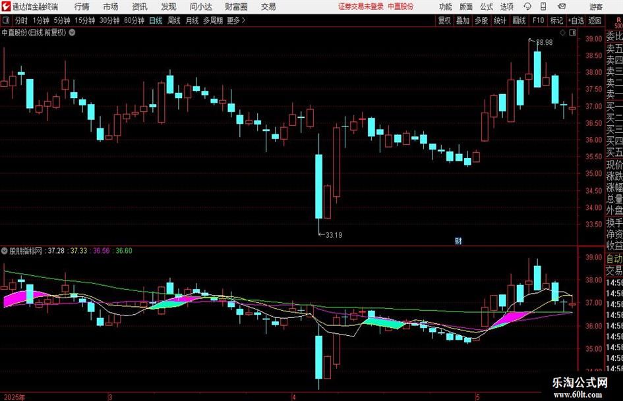The height and width of the screenshot is (401, 623).
Task: Open the mail envelope messages icon
Action: click(562, 7)
